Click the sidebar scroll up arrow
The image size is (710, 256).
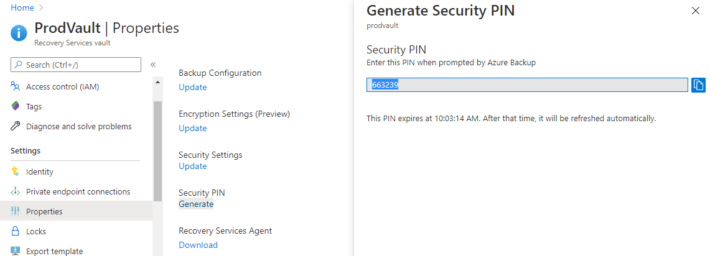(x=157, y=82)
